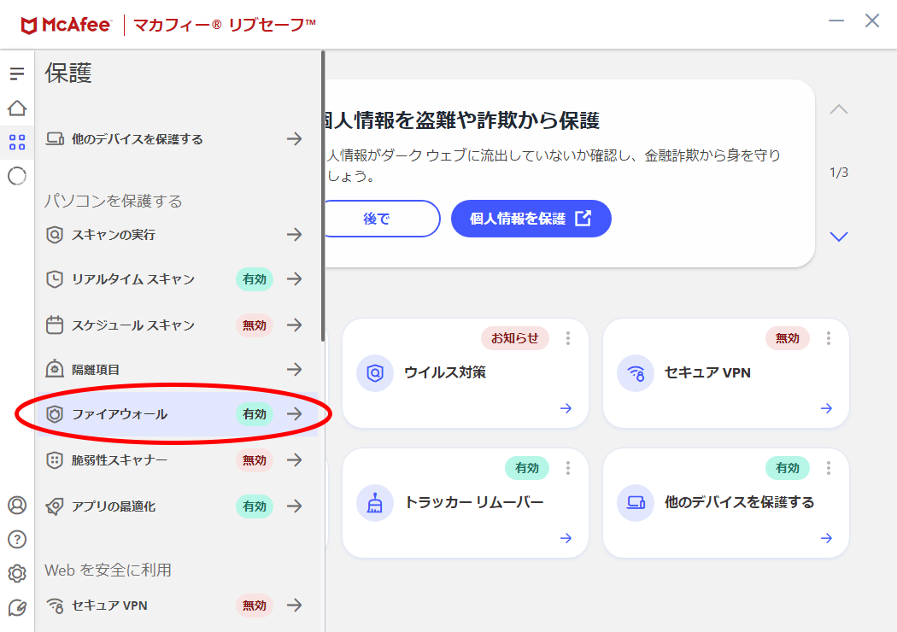Click the hamburger menu icon in sidebar

click(17, 74)
